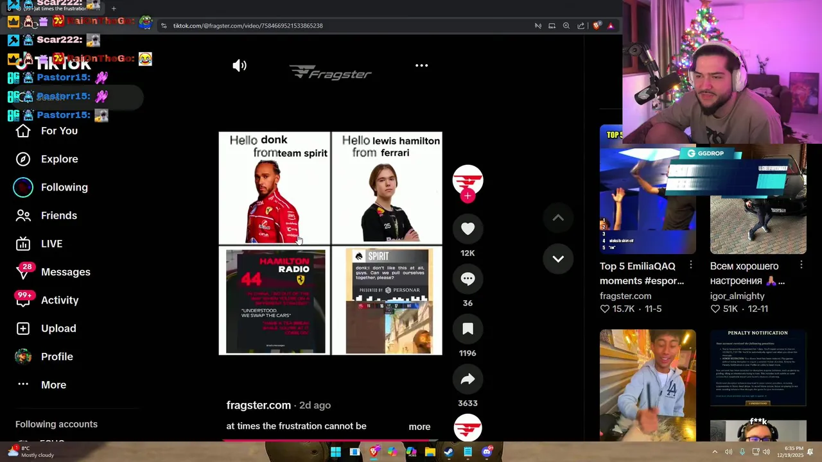Open the three-dot menu above the video

(421, 65)
